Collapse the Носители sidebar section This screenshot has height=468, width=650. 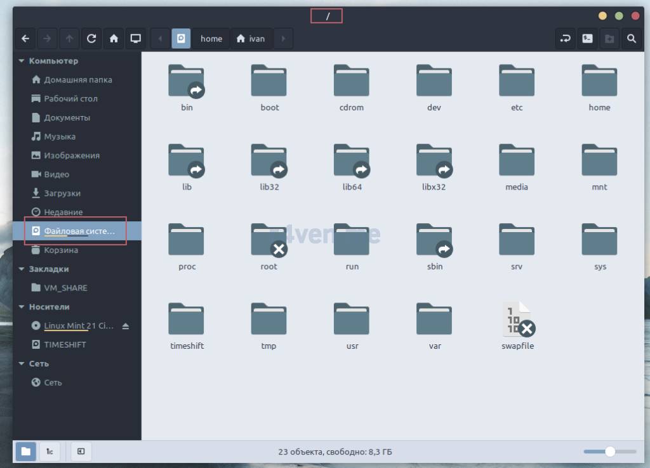pos(22,307)
